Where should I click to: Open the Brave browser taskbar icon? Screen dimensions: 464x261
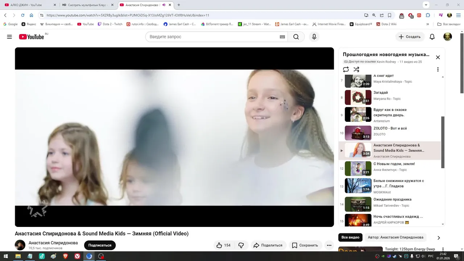65,256
